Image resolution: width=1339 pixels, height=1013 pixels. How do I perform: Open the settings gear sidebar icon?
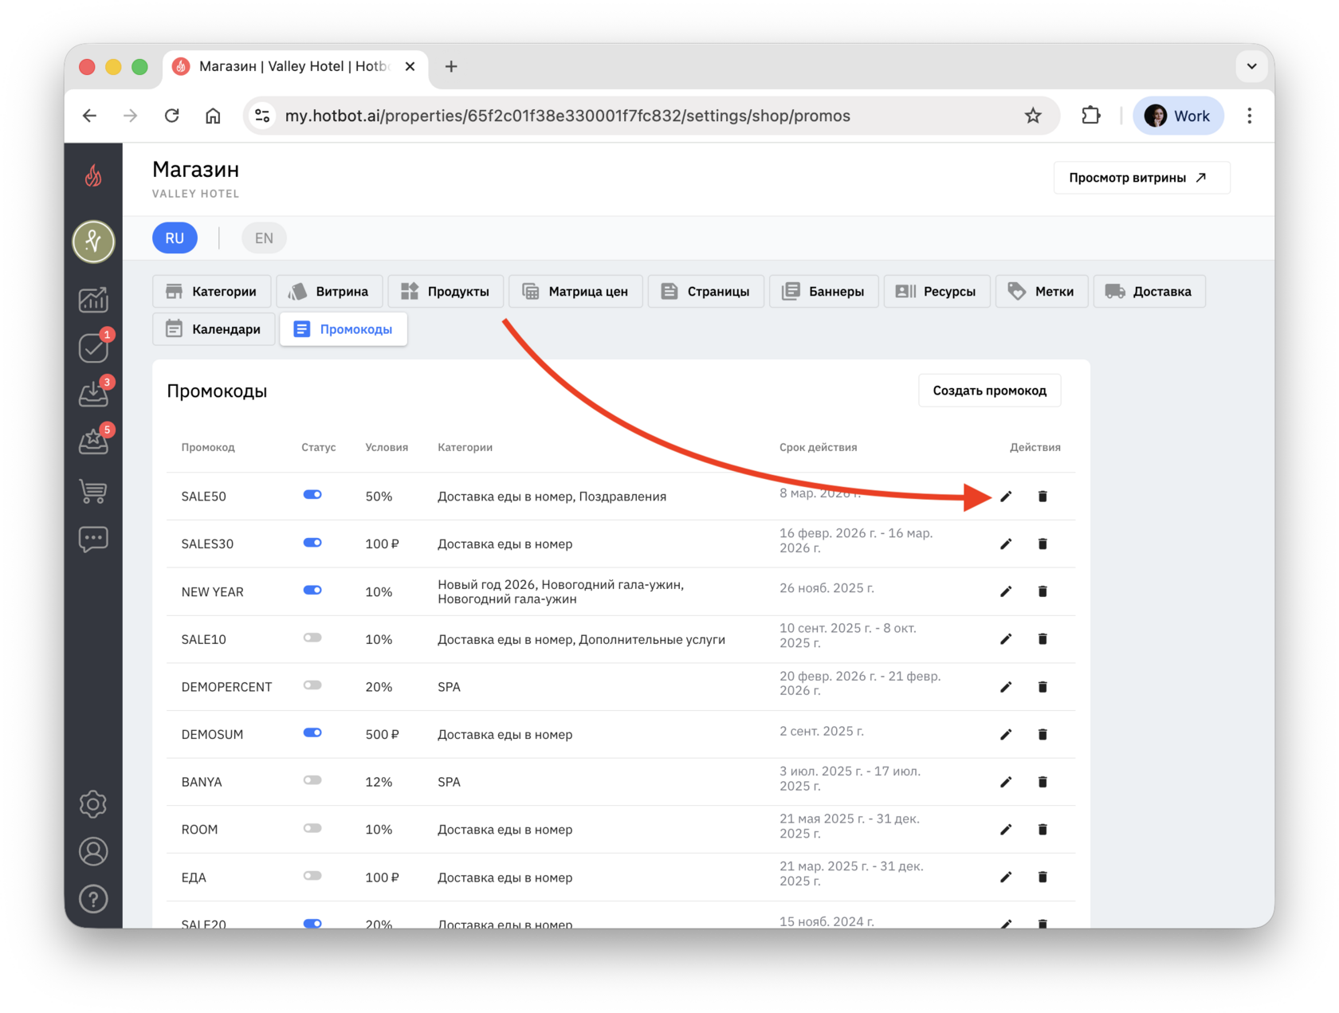tap(93, 803)
